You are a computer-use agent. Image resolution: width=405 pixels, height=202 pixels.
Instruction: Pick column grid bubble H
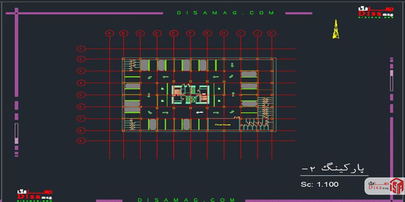tap(223, 33)
